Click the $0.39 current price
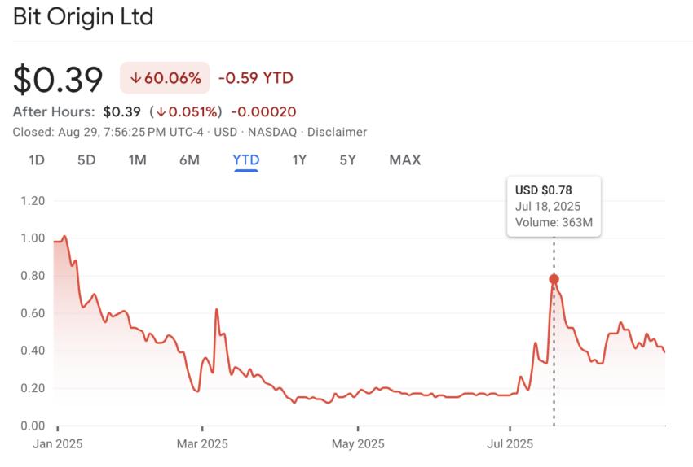693x467 pixels. tap(58, 80)
